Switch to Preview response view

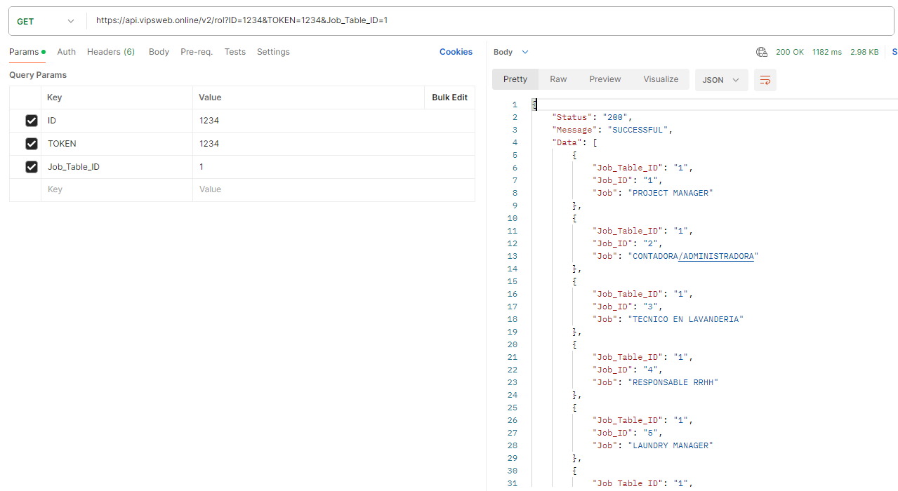click(605, 79)
